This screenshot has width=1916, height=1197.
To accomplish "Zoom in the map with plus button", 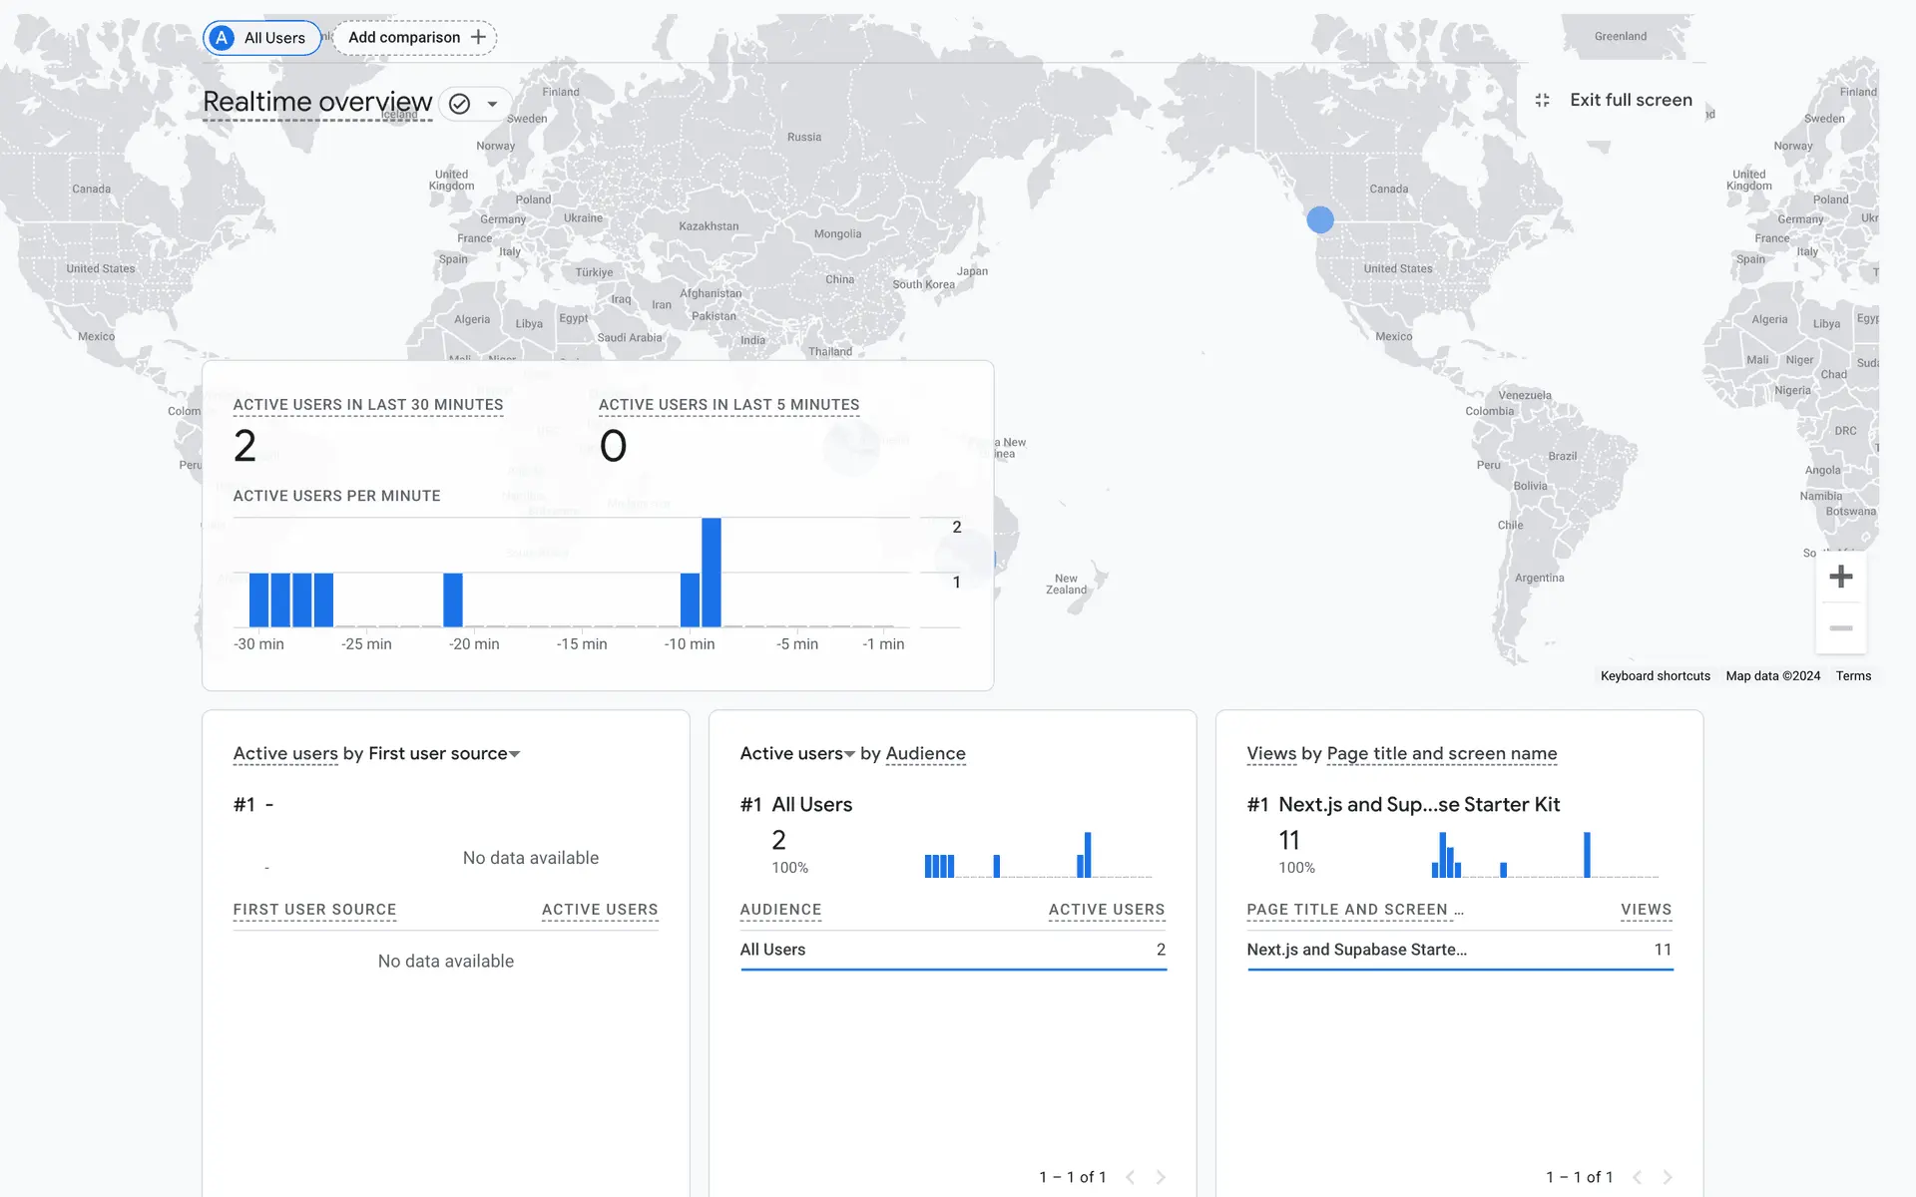I will pos(1840,577).
